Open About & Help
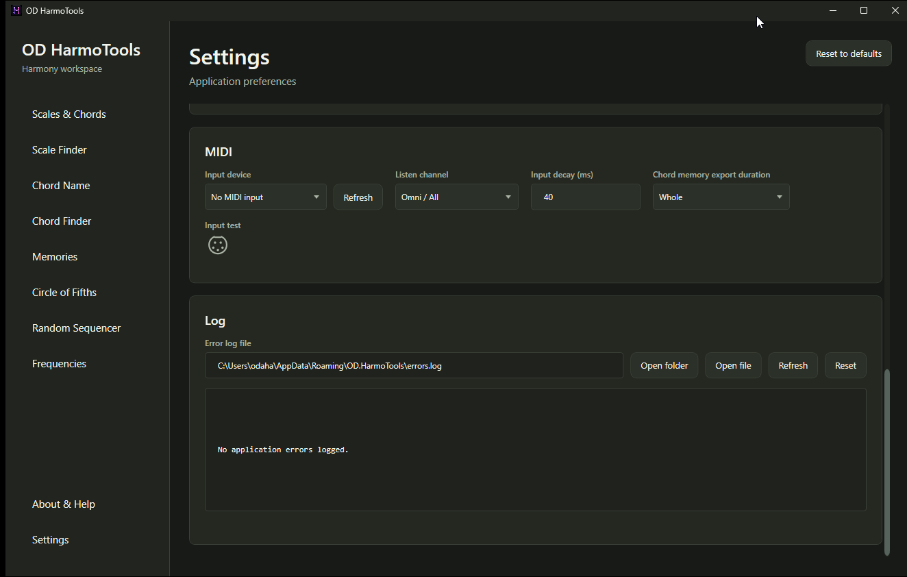The image size is (907, 577). point(64,504)
